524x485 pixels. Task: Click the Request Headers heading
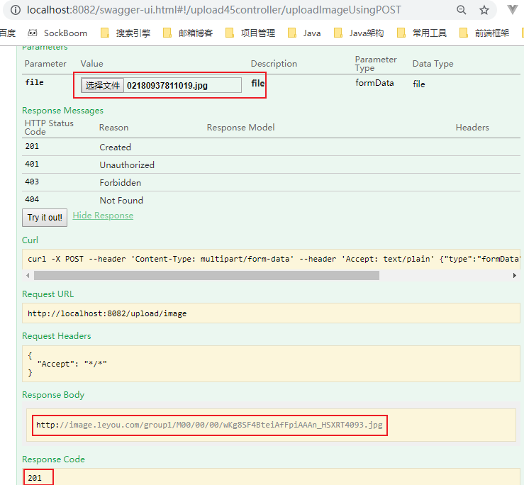(x=57, y=336)
